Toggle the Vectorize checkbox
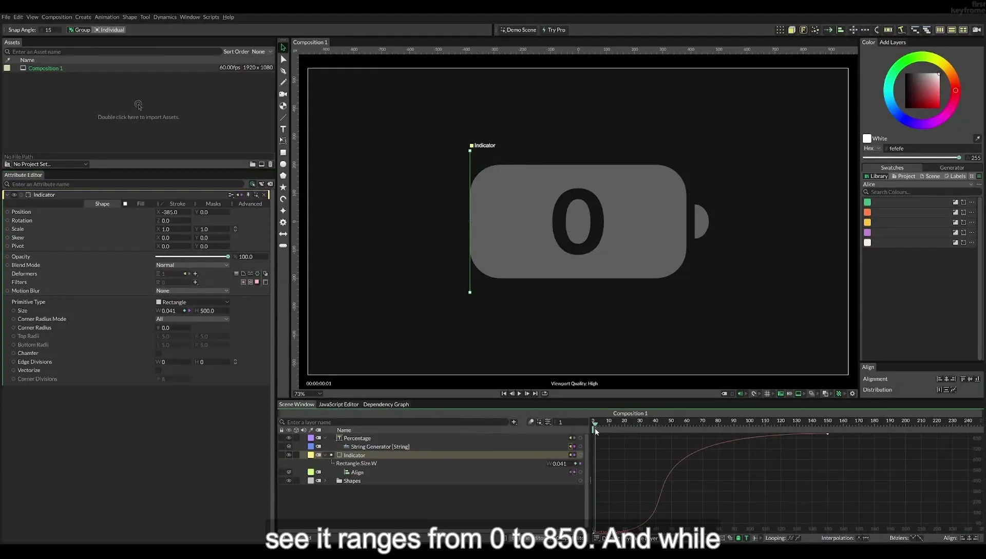The image size is (986, 559). pos(158,370)
